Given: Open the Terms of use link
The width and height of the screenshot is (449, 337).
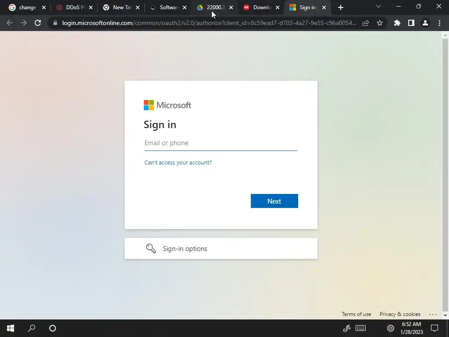Looking at the screenshot, I should click(x=356, y=314).
